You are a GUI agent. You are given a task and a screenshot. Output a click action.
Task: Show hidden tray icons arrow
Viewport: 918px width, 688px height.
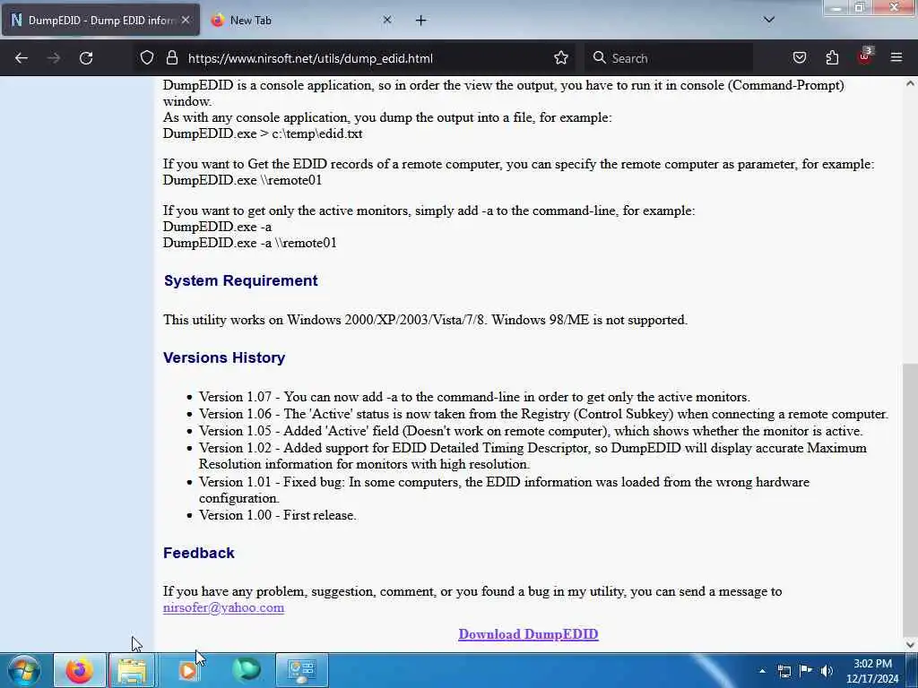point(762,671)
